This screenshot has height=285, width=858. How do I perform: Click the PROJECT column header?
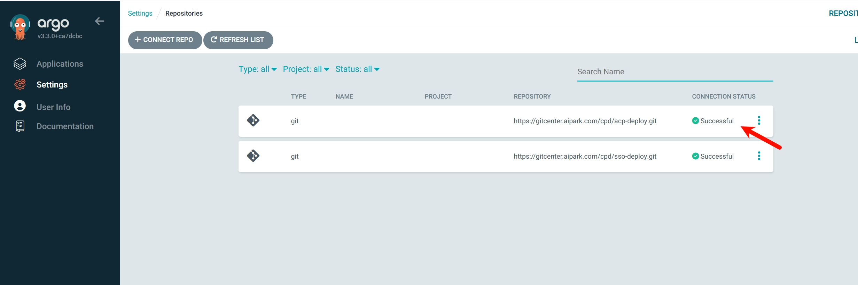[438, 97]
